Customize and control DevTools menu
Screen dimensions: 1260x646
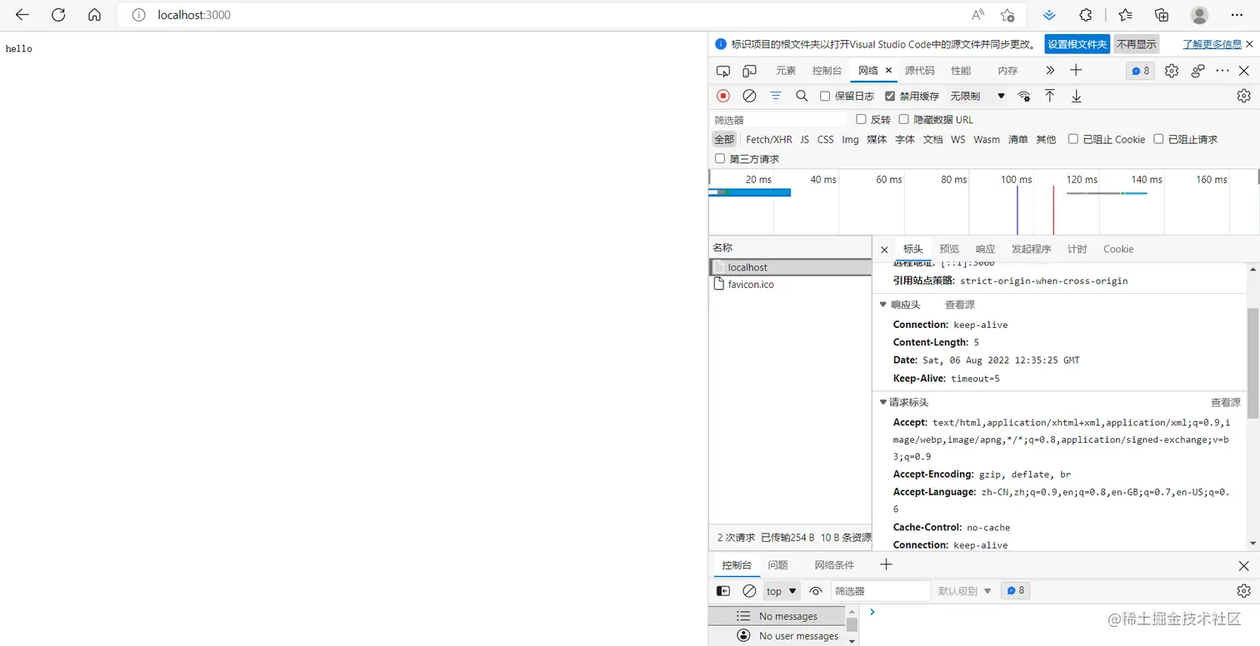(x=1222, y=71)
